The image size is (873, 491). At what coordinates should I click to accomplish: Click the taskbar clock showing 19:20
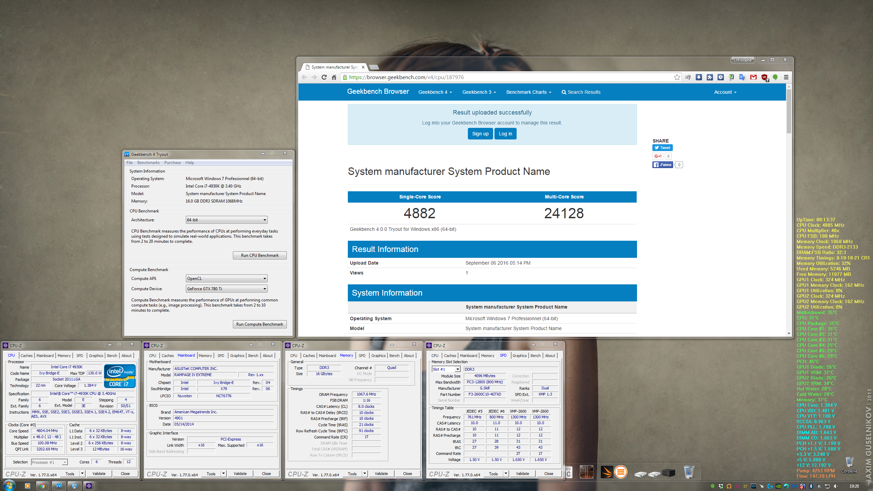[854, 486]
